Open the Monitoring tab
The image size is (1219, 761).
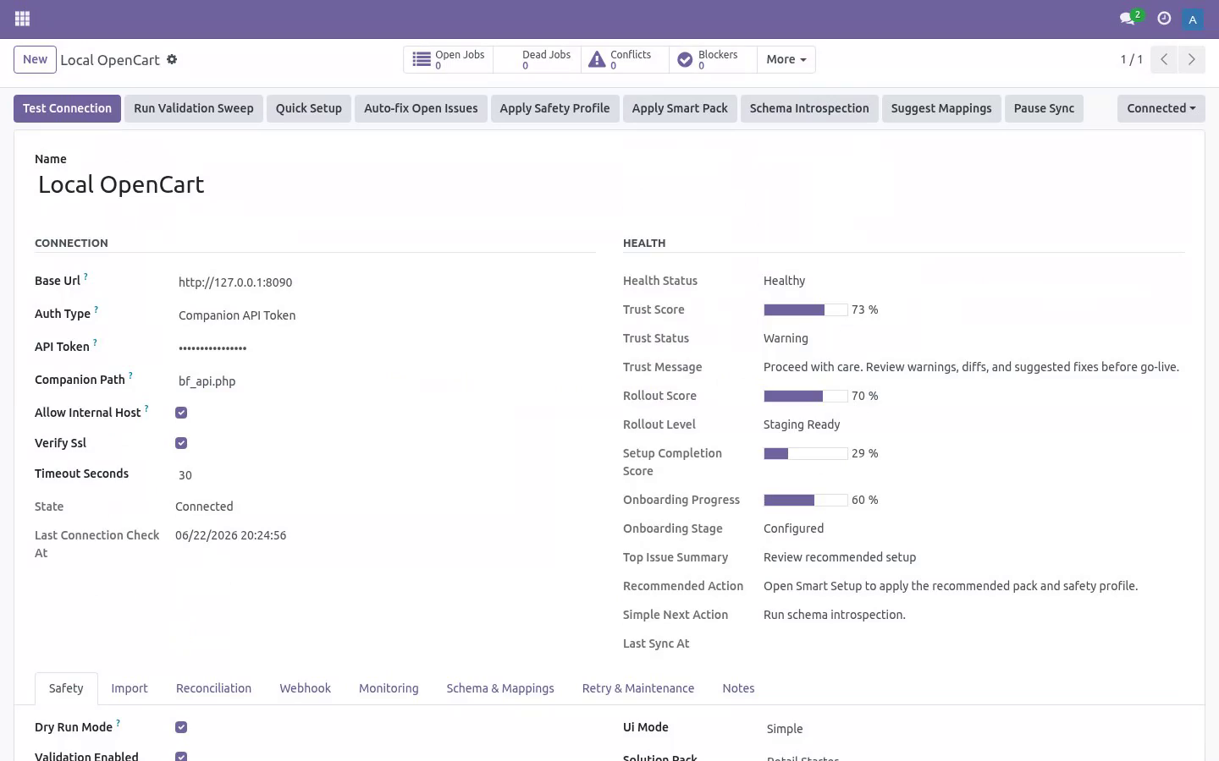coord(389,688)
